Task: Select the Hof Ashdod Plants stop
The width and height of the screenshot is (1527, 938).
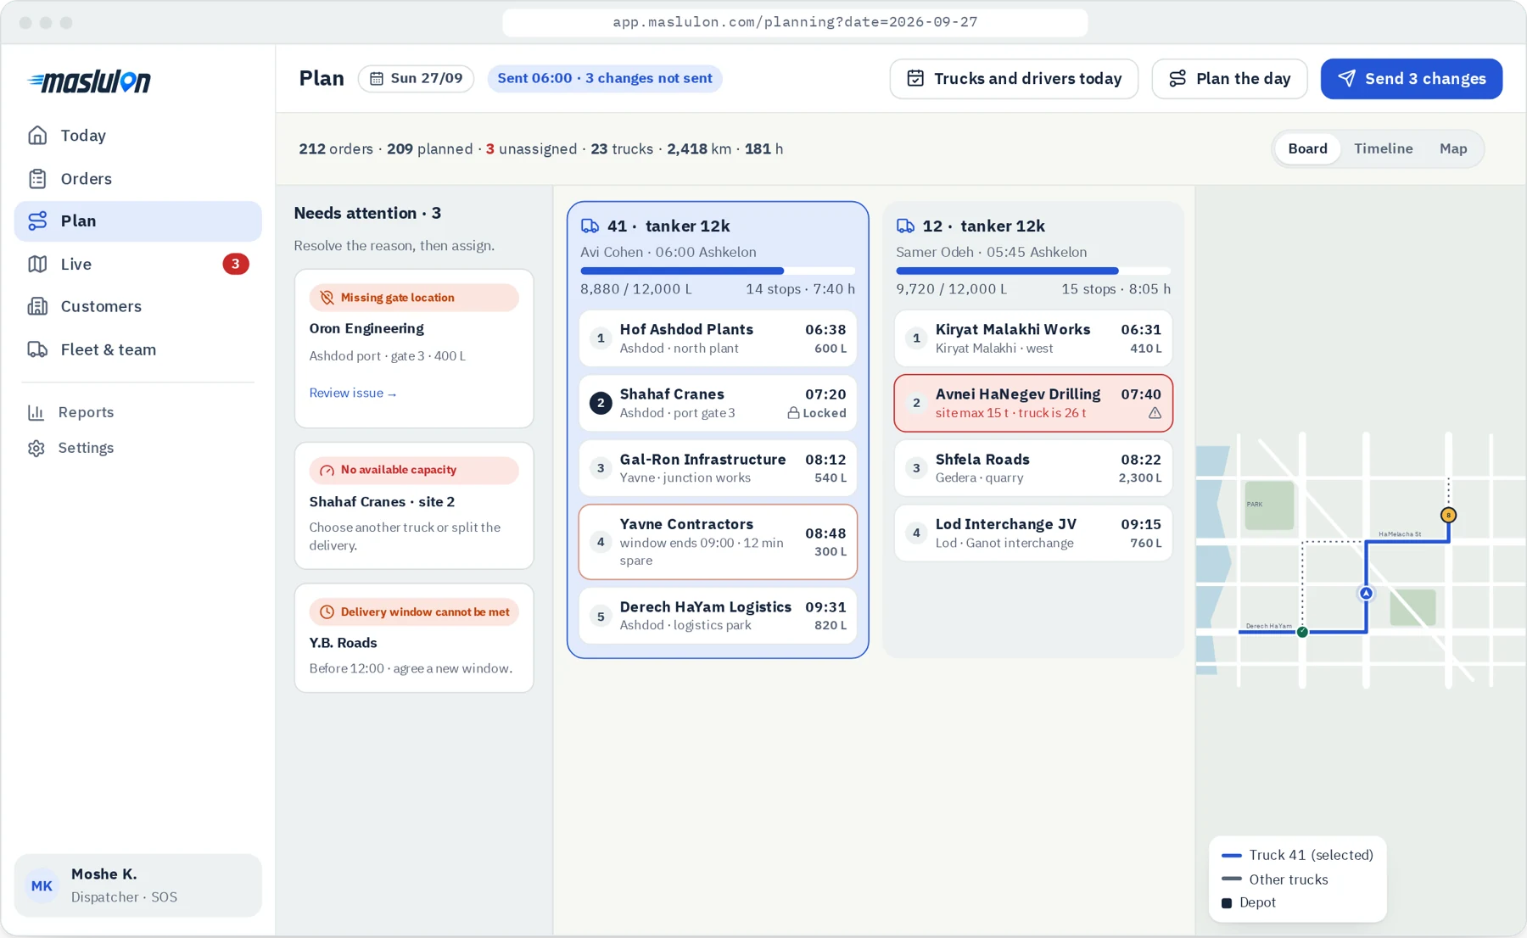Action: click(718, 338)
